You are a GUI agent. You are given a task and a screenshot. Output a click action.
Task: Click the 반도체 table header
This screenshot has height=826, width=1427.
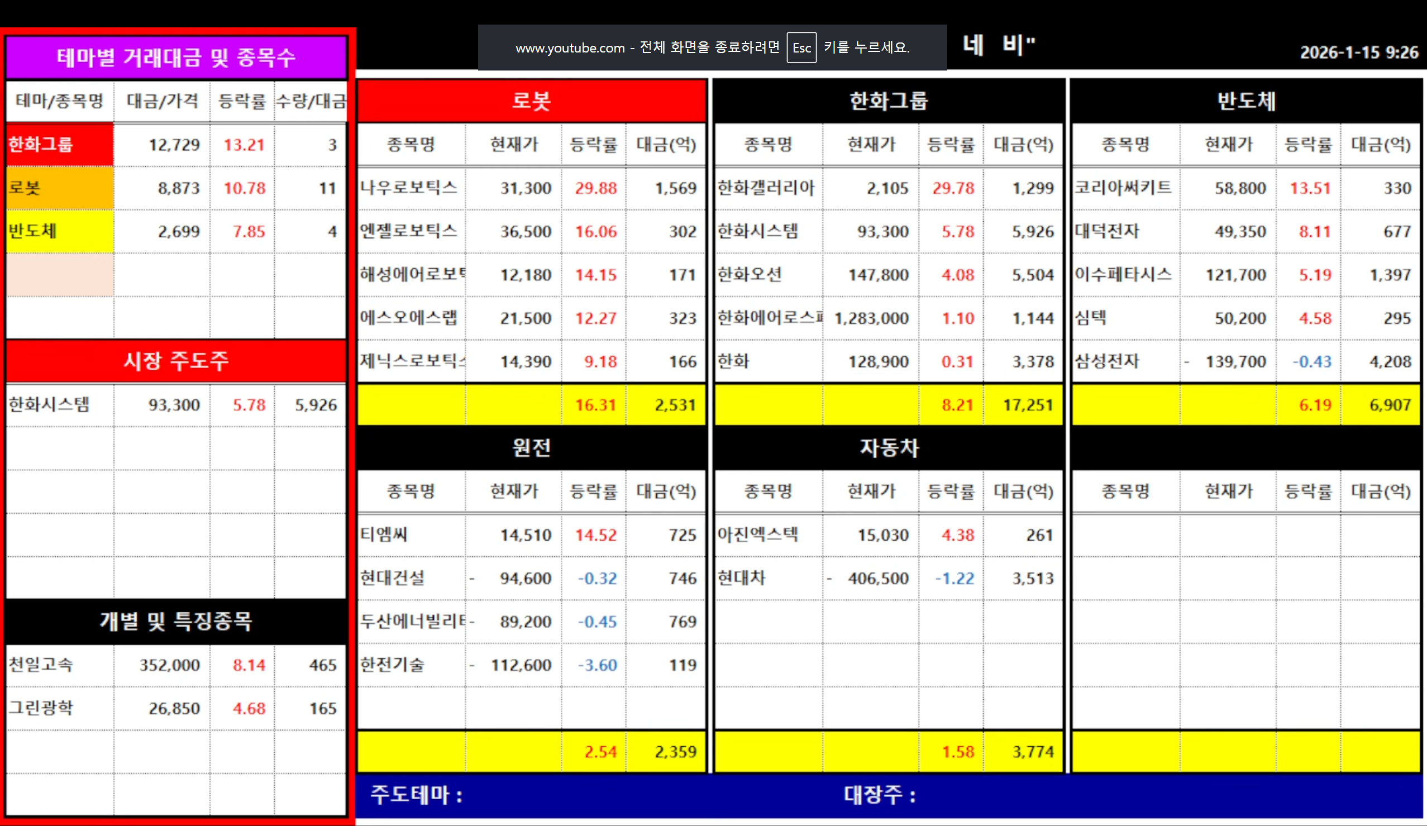pyautogui.click(x=1246, y=101)
